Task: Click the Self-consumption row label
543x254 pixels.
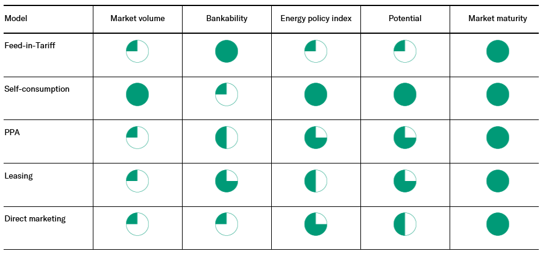Action: (x=37, y=89)
